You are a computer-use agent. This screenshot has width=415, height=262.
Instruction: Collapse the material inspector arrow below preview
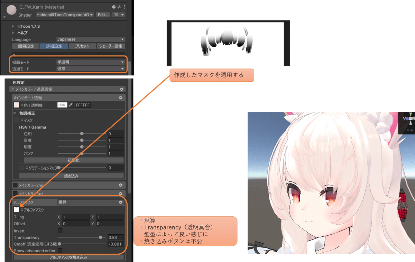click(4, 17)
